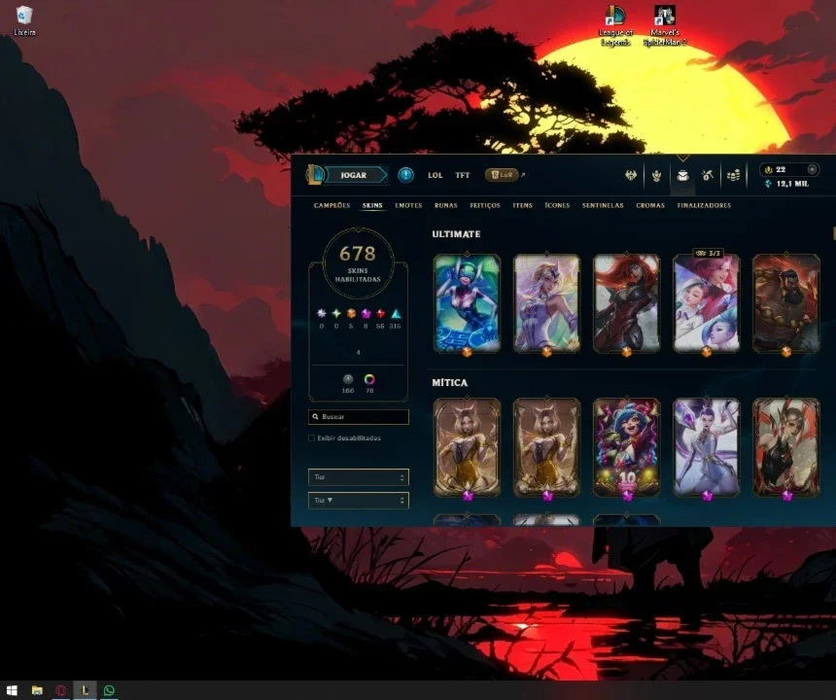Open the Lixeira recycle bin on the desktop
The width and height of the screenshot is (836, 700).
coord(24,20)
